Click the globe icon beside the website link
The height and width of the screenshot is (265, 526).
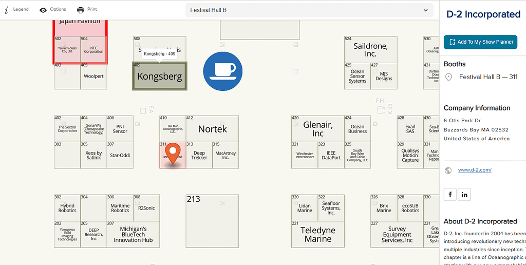click(x=448, y=171)
